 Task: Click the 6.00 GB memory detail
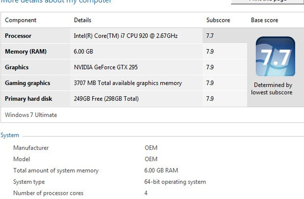pos(83,52)
